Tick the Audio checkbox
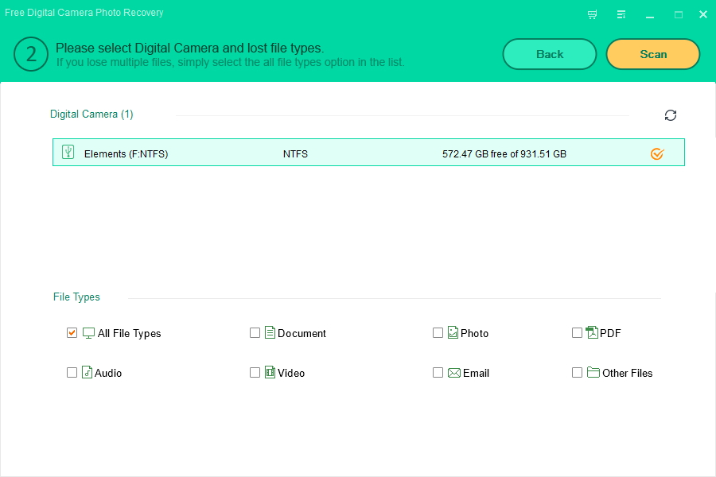716x477 pixels. (x=72, y=373)
